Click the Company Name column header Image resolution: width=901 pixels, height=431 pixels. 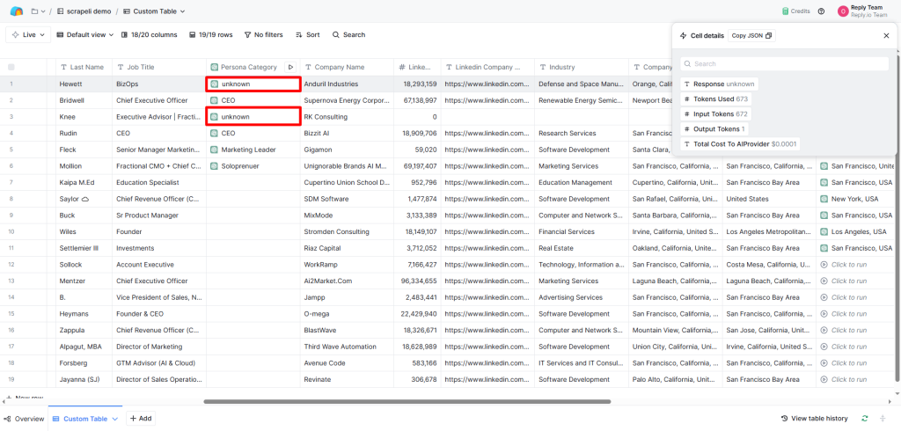[347, 67]
